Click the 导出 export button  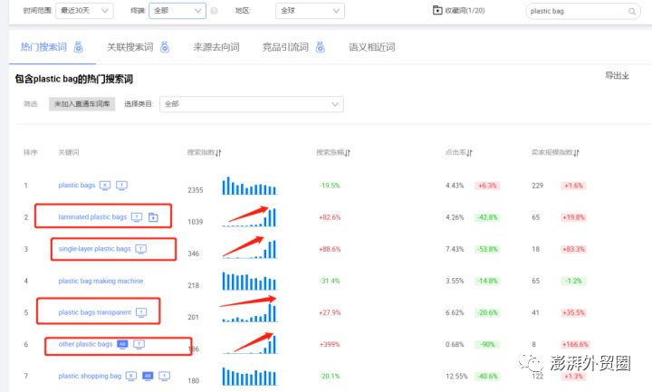coord(617,76)
